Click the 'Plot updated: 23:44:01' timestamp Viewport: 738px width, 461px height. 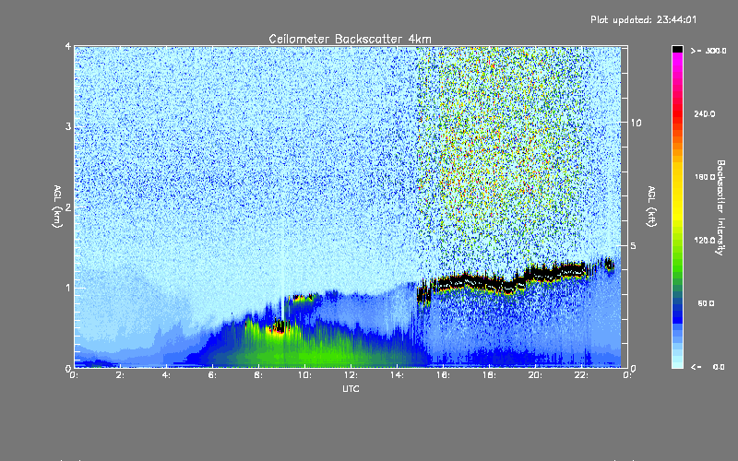point(643,19)
